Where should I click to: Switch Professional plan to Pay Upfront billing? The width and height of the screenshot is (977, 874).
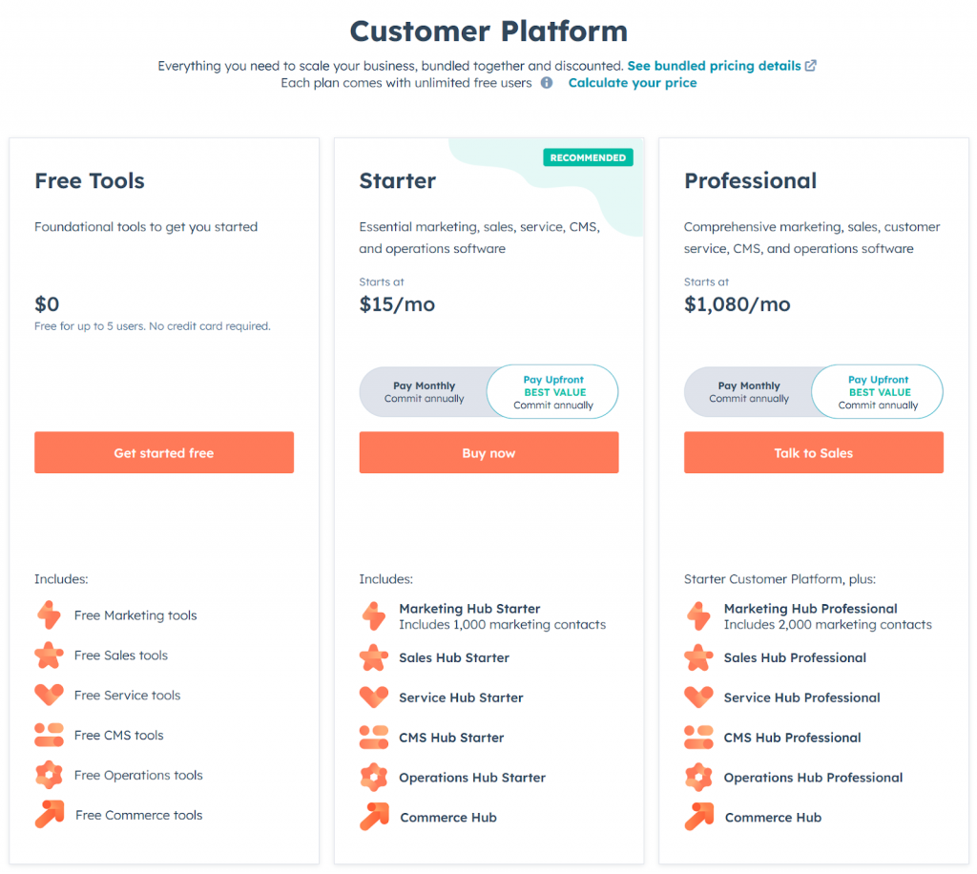coord(877,391)
